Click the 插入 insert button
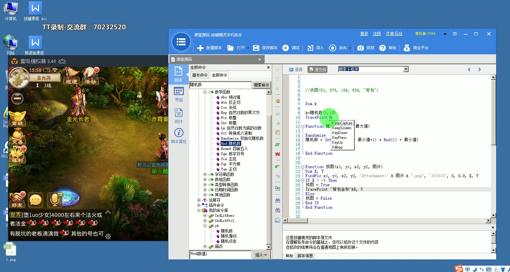510x272 pixels. coord(261,255)
